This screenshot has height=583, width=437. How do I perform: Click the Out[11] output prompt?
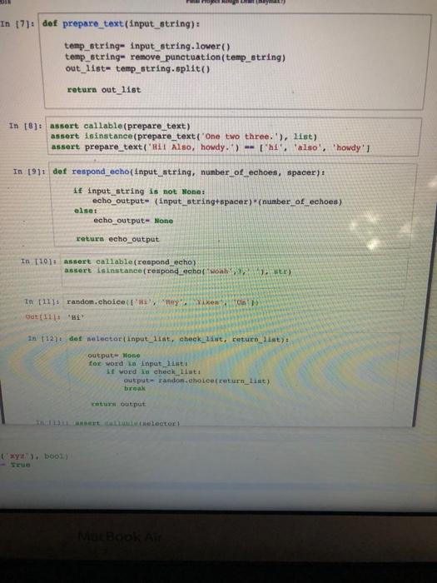(43, 317)
